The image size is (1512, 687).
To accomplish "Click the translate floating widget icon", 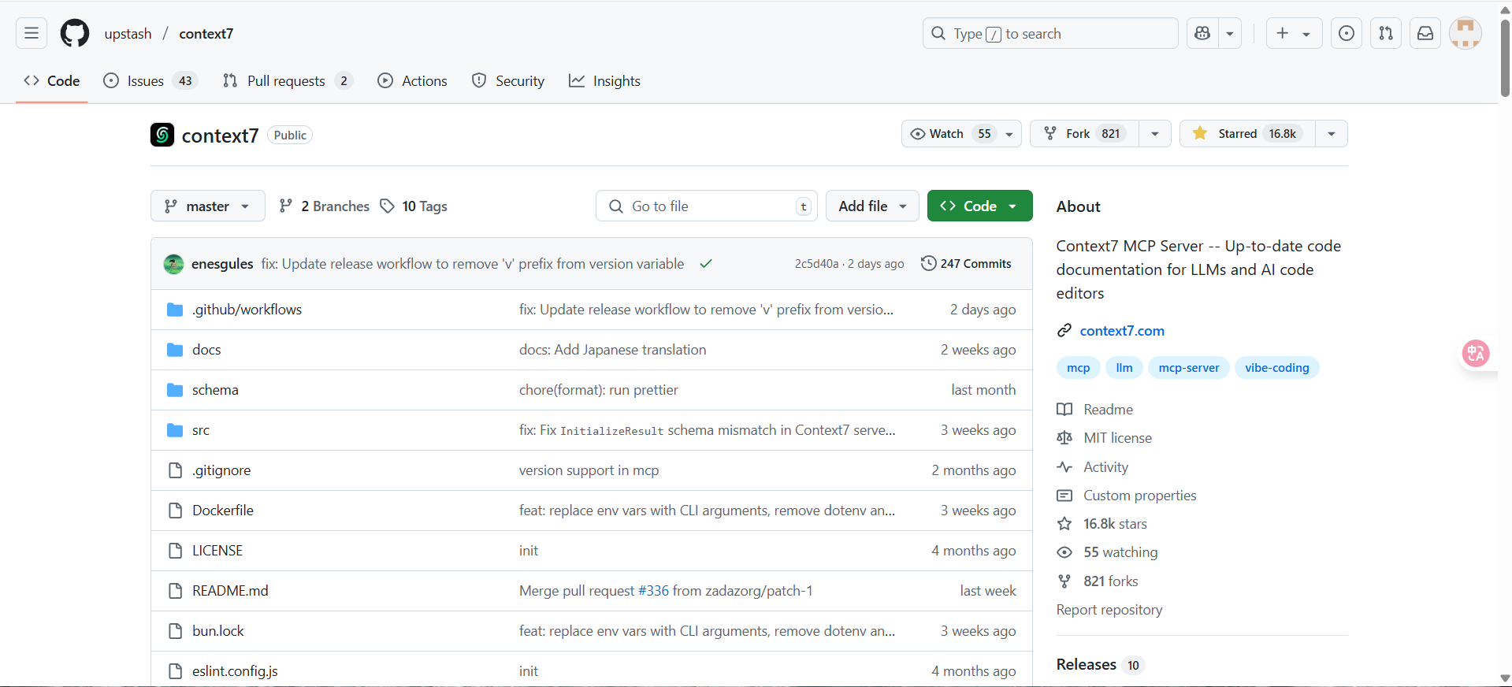I will (1476, 353).
